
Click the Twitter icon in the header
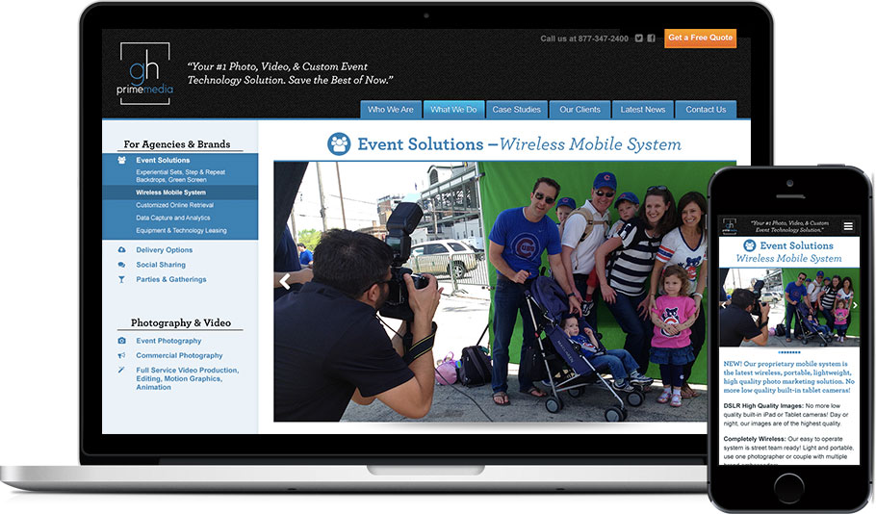point(638,39)
